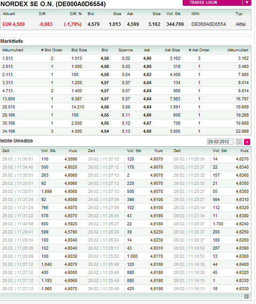Select trade volume 1.699

(46, 192)
